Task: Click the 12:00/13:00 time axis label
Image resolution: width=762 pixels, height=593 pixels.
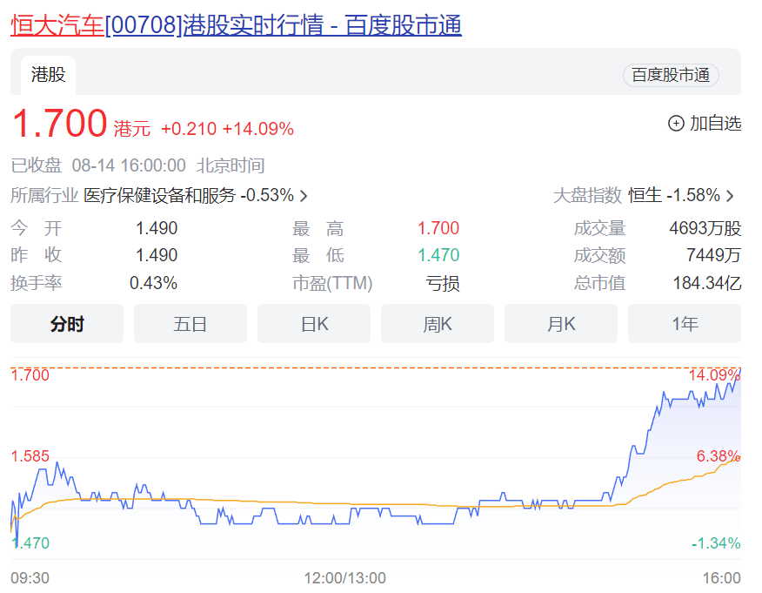Action: coord(344,578)
